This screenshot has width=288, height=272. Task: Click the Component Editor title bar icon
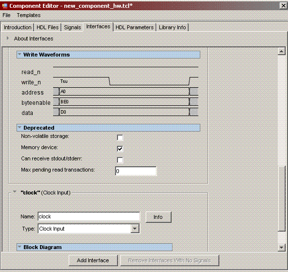point(4,6)
